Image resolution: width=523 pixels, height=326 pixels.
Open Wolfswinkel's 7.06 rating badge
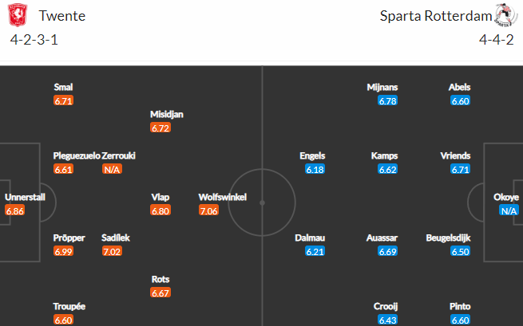208,210
